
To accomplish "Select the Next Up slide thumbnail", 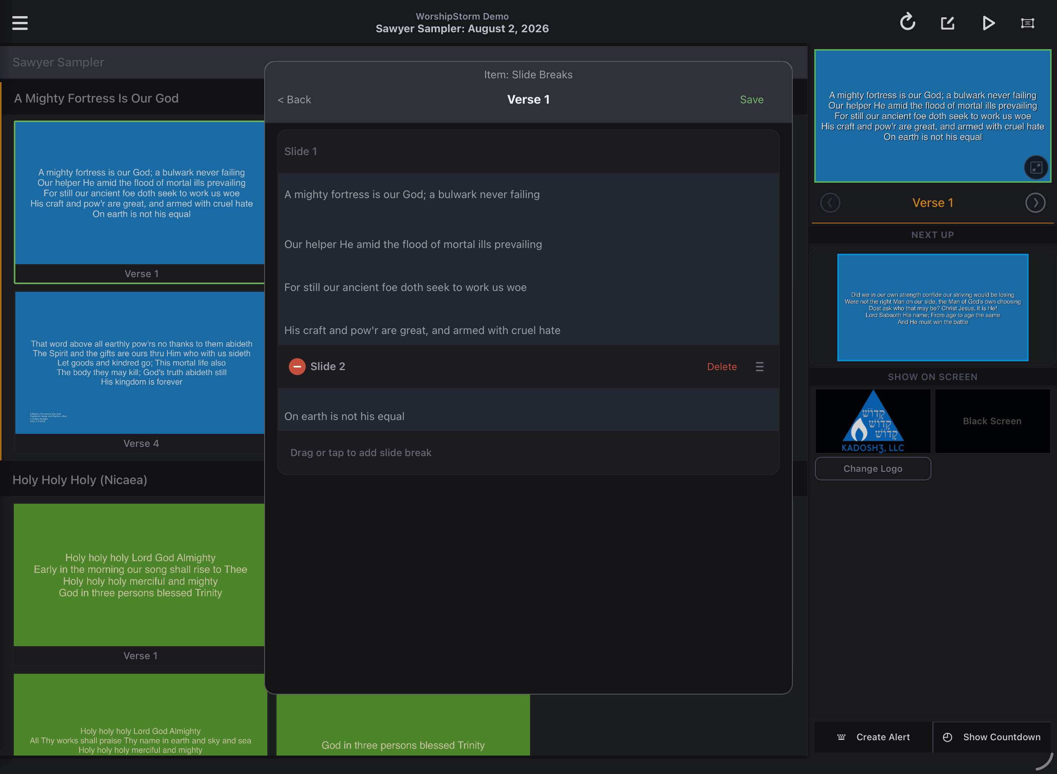I will pyautogui.click(x=932, y=308).
